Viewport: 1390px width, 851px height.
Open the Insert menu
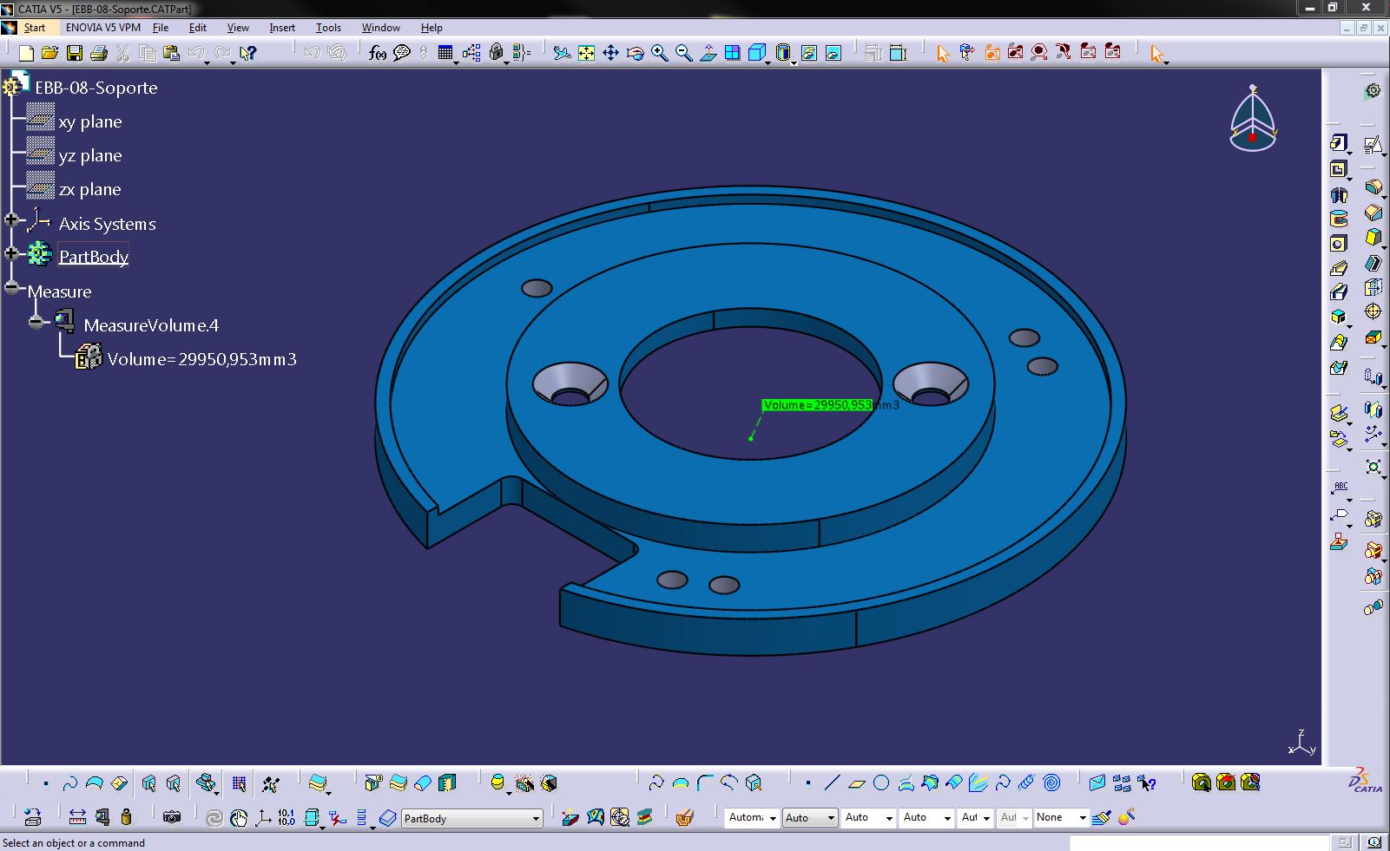pos(282,28)
